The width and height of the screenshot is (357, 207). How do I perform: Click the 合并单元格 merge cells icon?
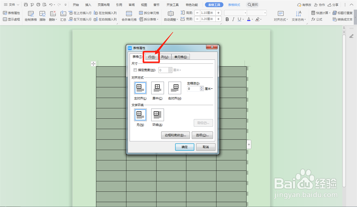[129, 16]
